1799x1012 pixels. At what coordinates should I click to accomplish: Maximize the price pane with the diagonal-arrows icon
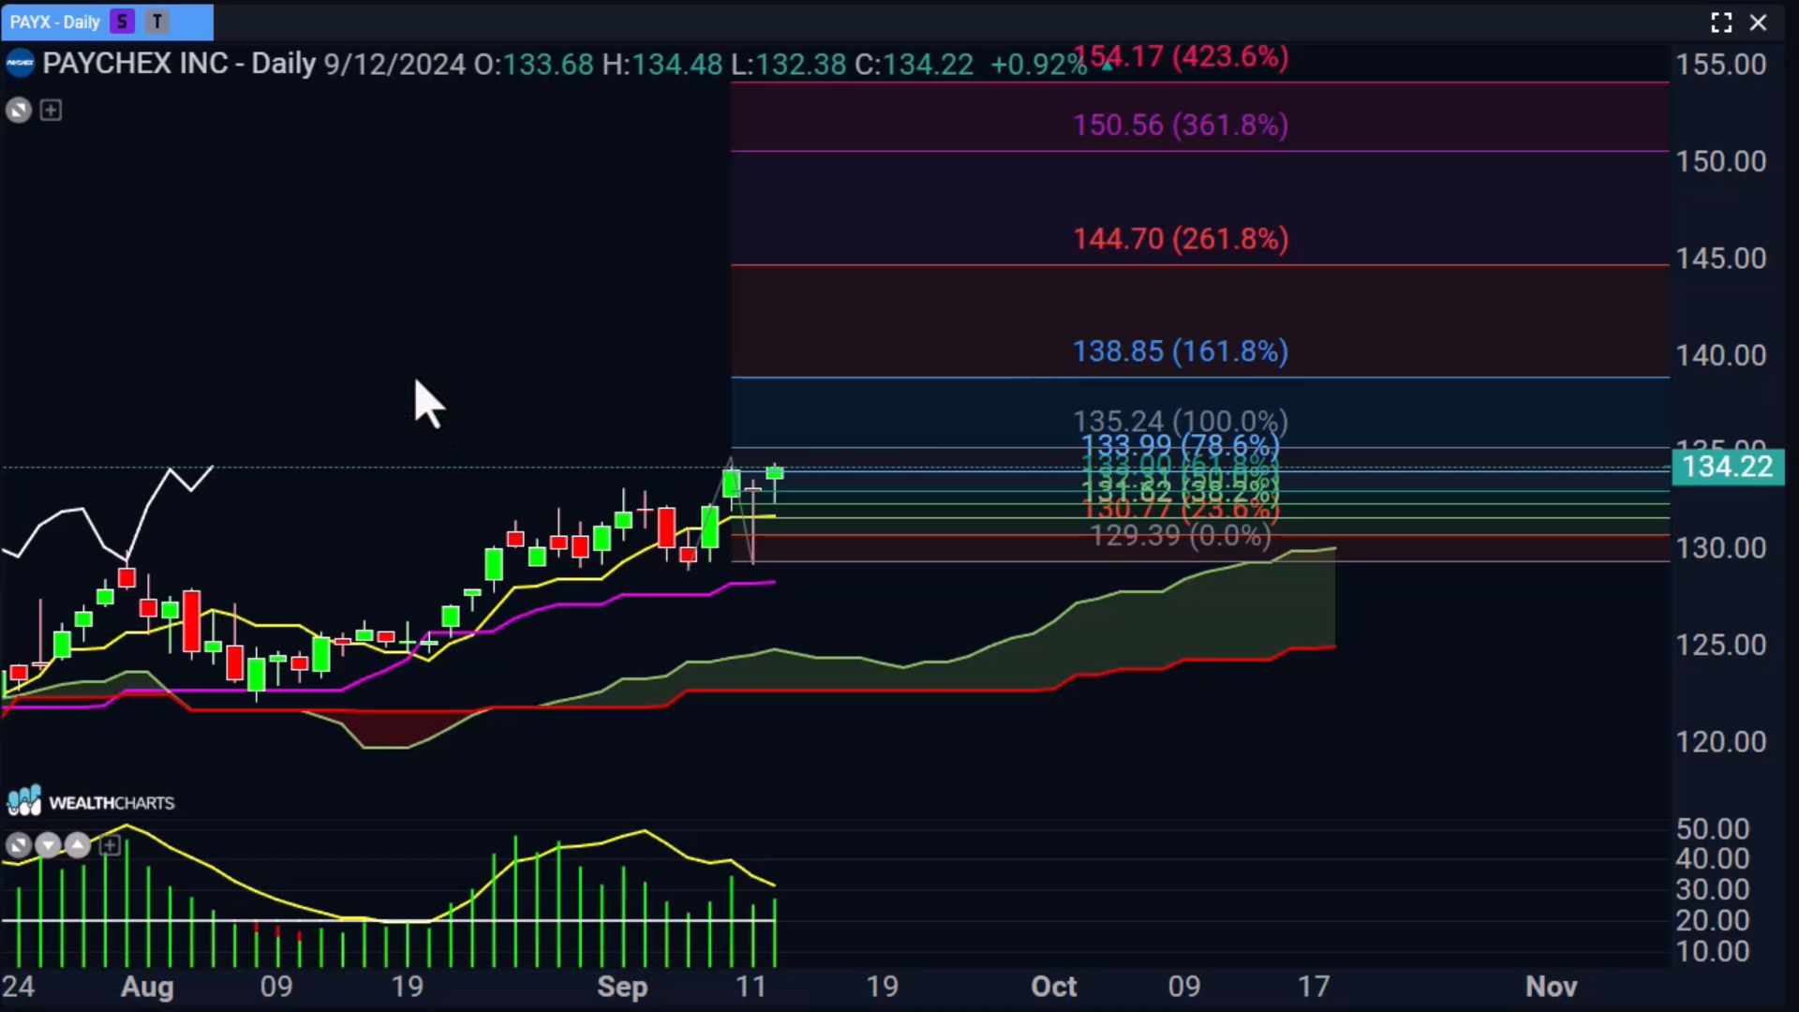[x=19, y=111]
